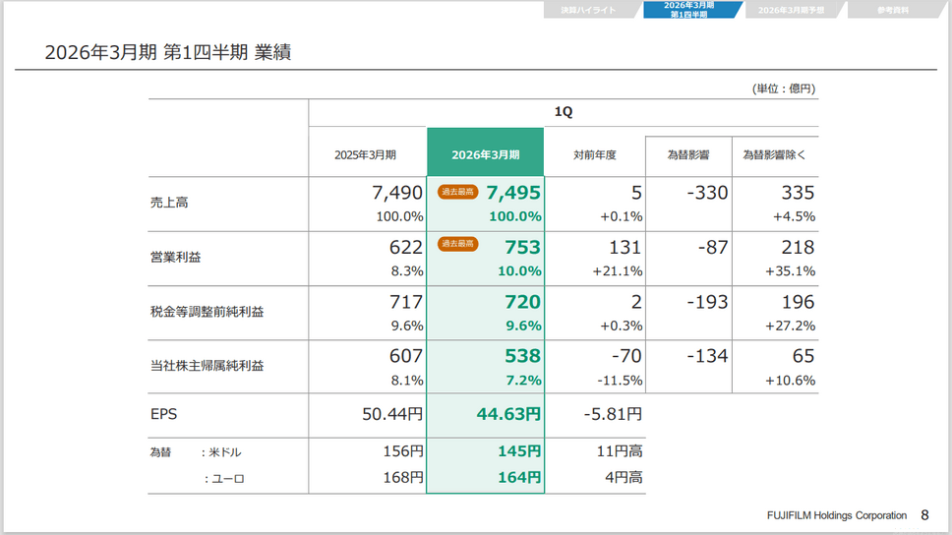Click the 為替影響除く column header
The width and height of the screenshot is (952, 535).
(774, 154)
